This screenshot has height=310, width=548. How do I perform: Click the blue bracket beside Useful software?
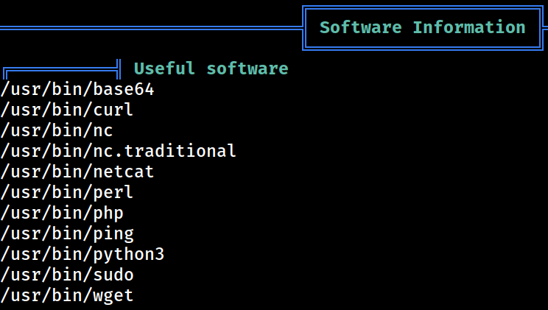(x=62, y=69)
